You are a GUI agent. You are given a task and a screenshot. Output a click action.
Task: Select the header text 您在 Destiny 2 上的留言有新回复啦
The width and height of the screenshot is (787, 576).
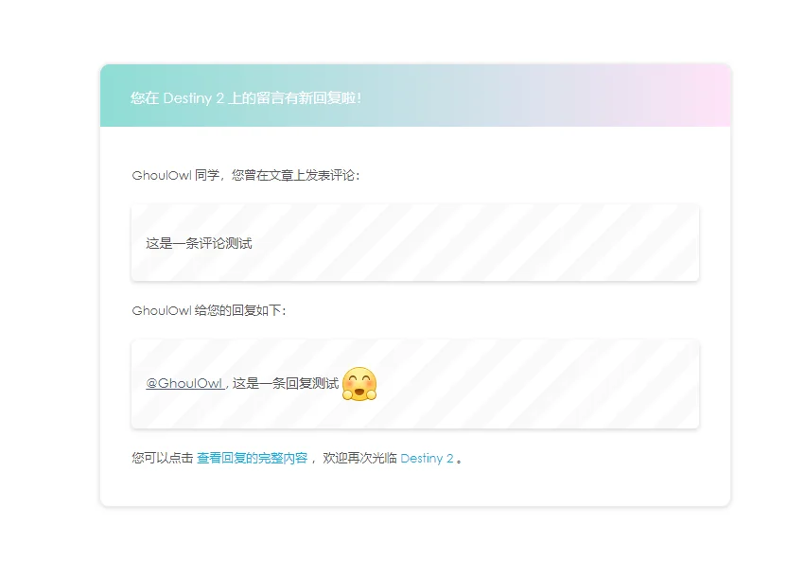246,97
